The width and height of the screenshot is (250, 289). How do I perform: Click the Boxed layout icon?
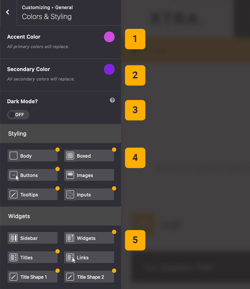click(x=70, y=156)
